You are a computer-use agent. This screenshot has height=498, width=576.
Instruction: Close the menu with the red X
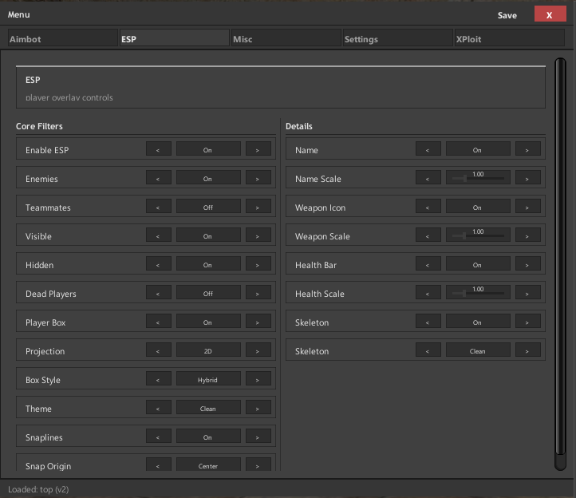tap(550, 14)
